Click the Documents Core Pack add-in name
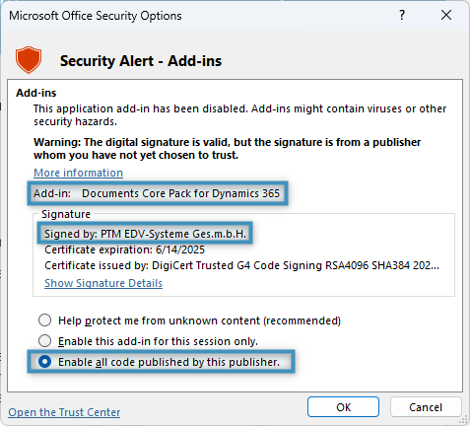 coord(180,193)
